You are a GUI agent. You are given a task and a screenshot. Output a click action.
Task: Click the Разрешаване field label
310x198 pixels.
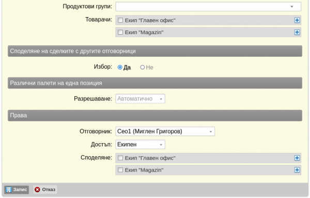93,99
